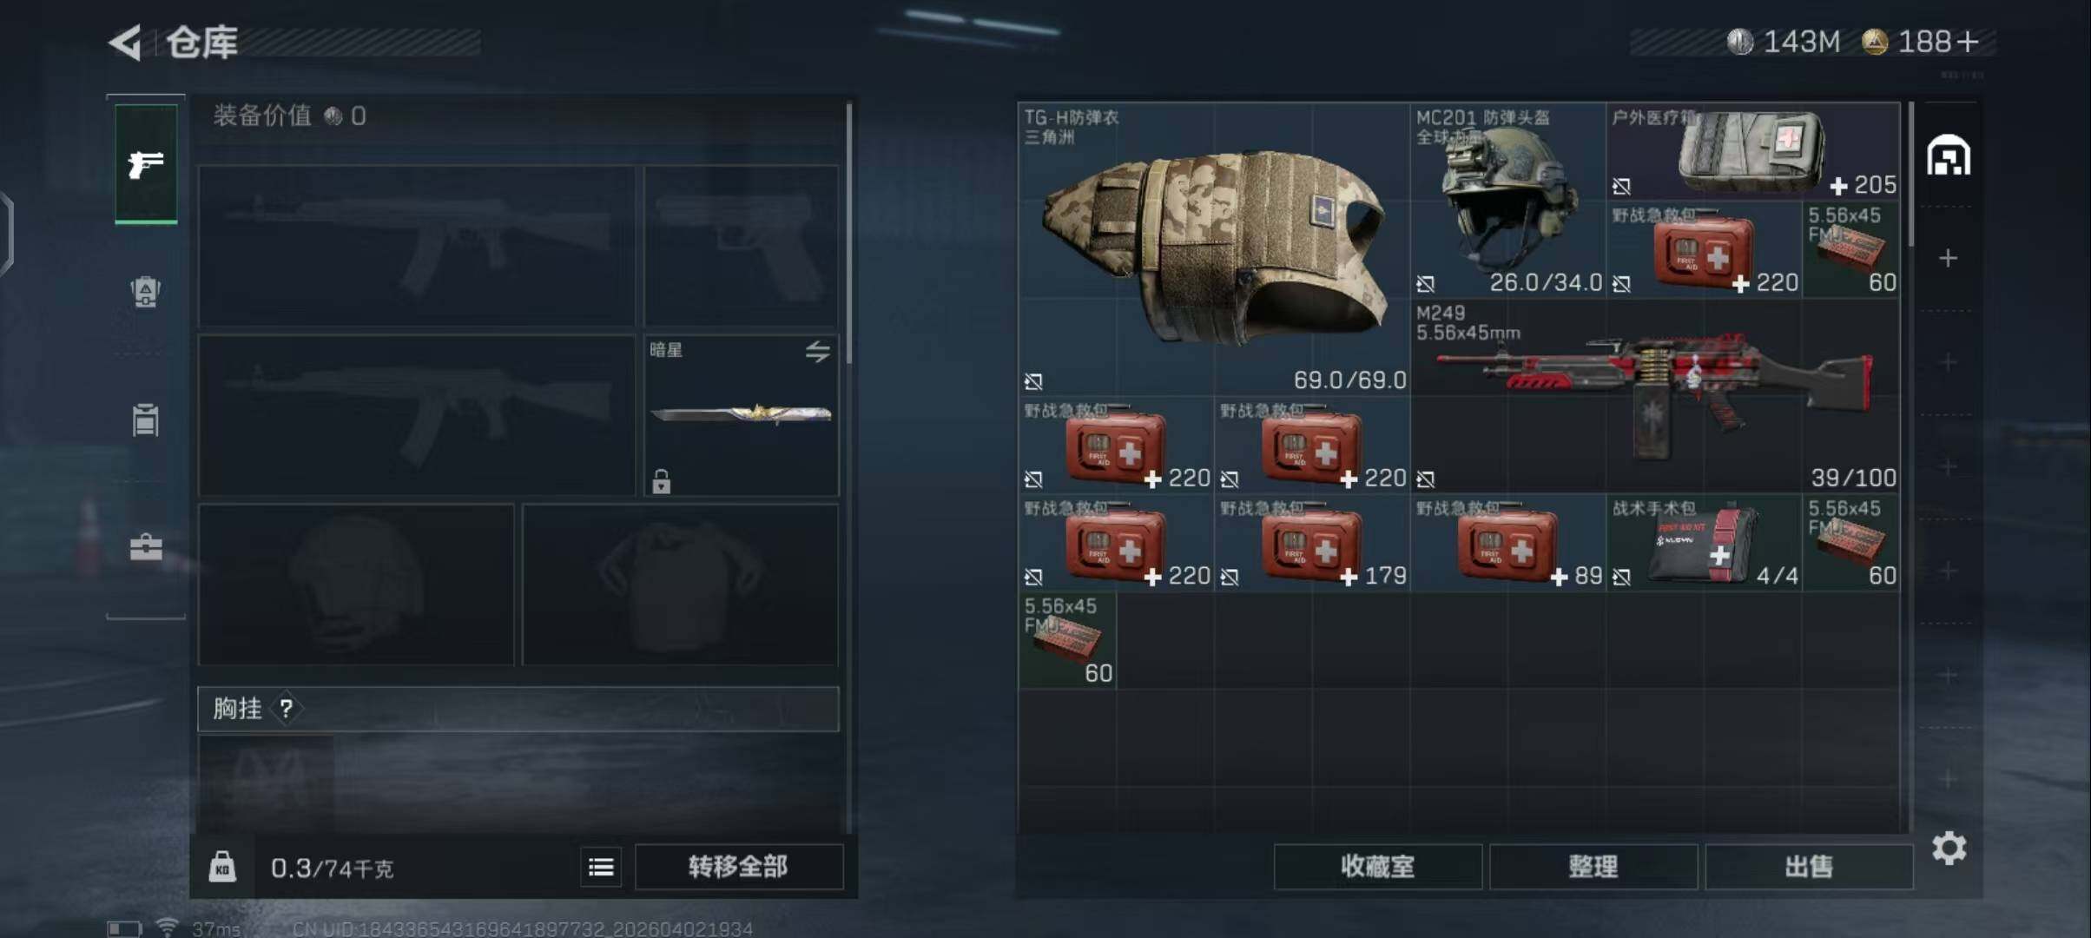Click the weight lock icon near 0.3/74千克
Viewport: 2091px width, 938px height.
coord(222,867)
